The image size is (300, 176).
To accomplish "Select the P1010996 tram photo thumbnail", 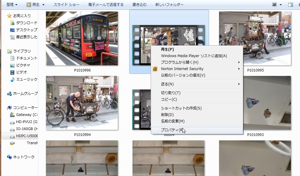I will coord(82,39).
